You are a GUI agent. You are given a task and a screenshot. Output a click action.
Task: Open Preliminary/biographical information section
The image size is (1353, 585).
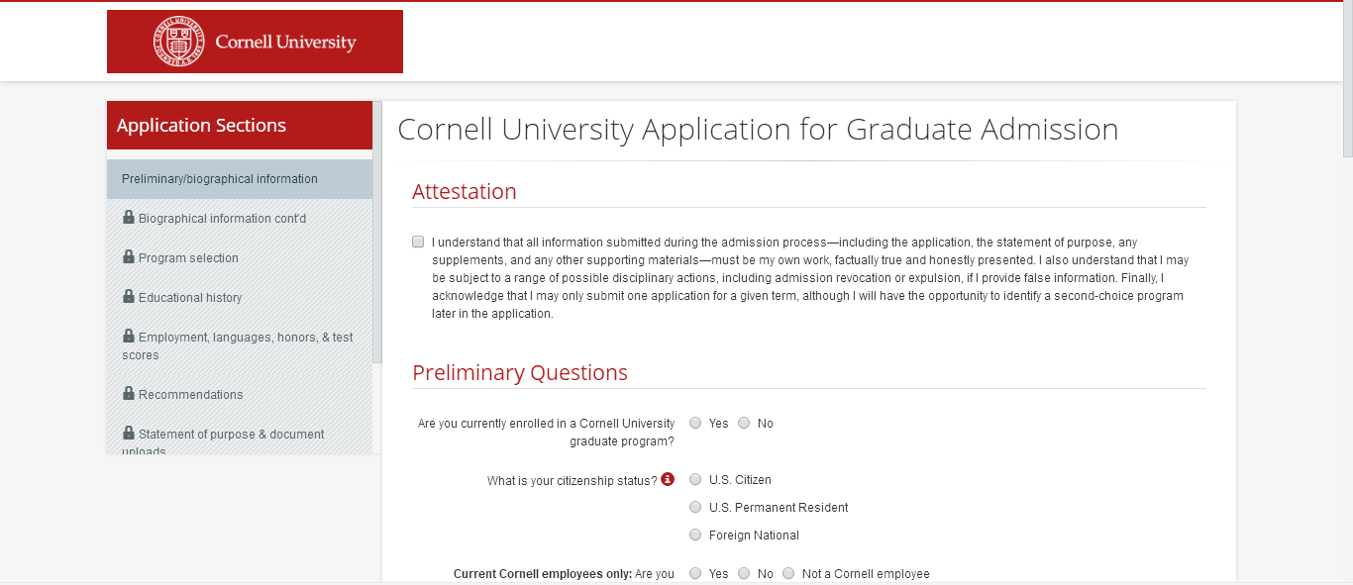click(x=220, y=179)
